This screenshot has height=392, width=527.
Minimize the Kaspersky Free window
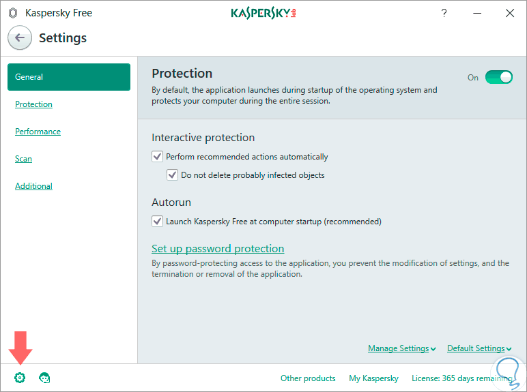click(476, 13)
